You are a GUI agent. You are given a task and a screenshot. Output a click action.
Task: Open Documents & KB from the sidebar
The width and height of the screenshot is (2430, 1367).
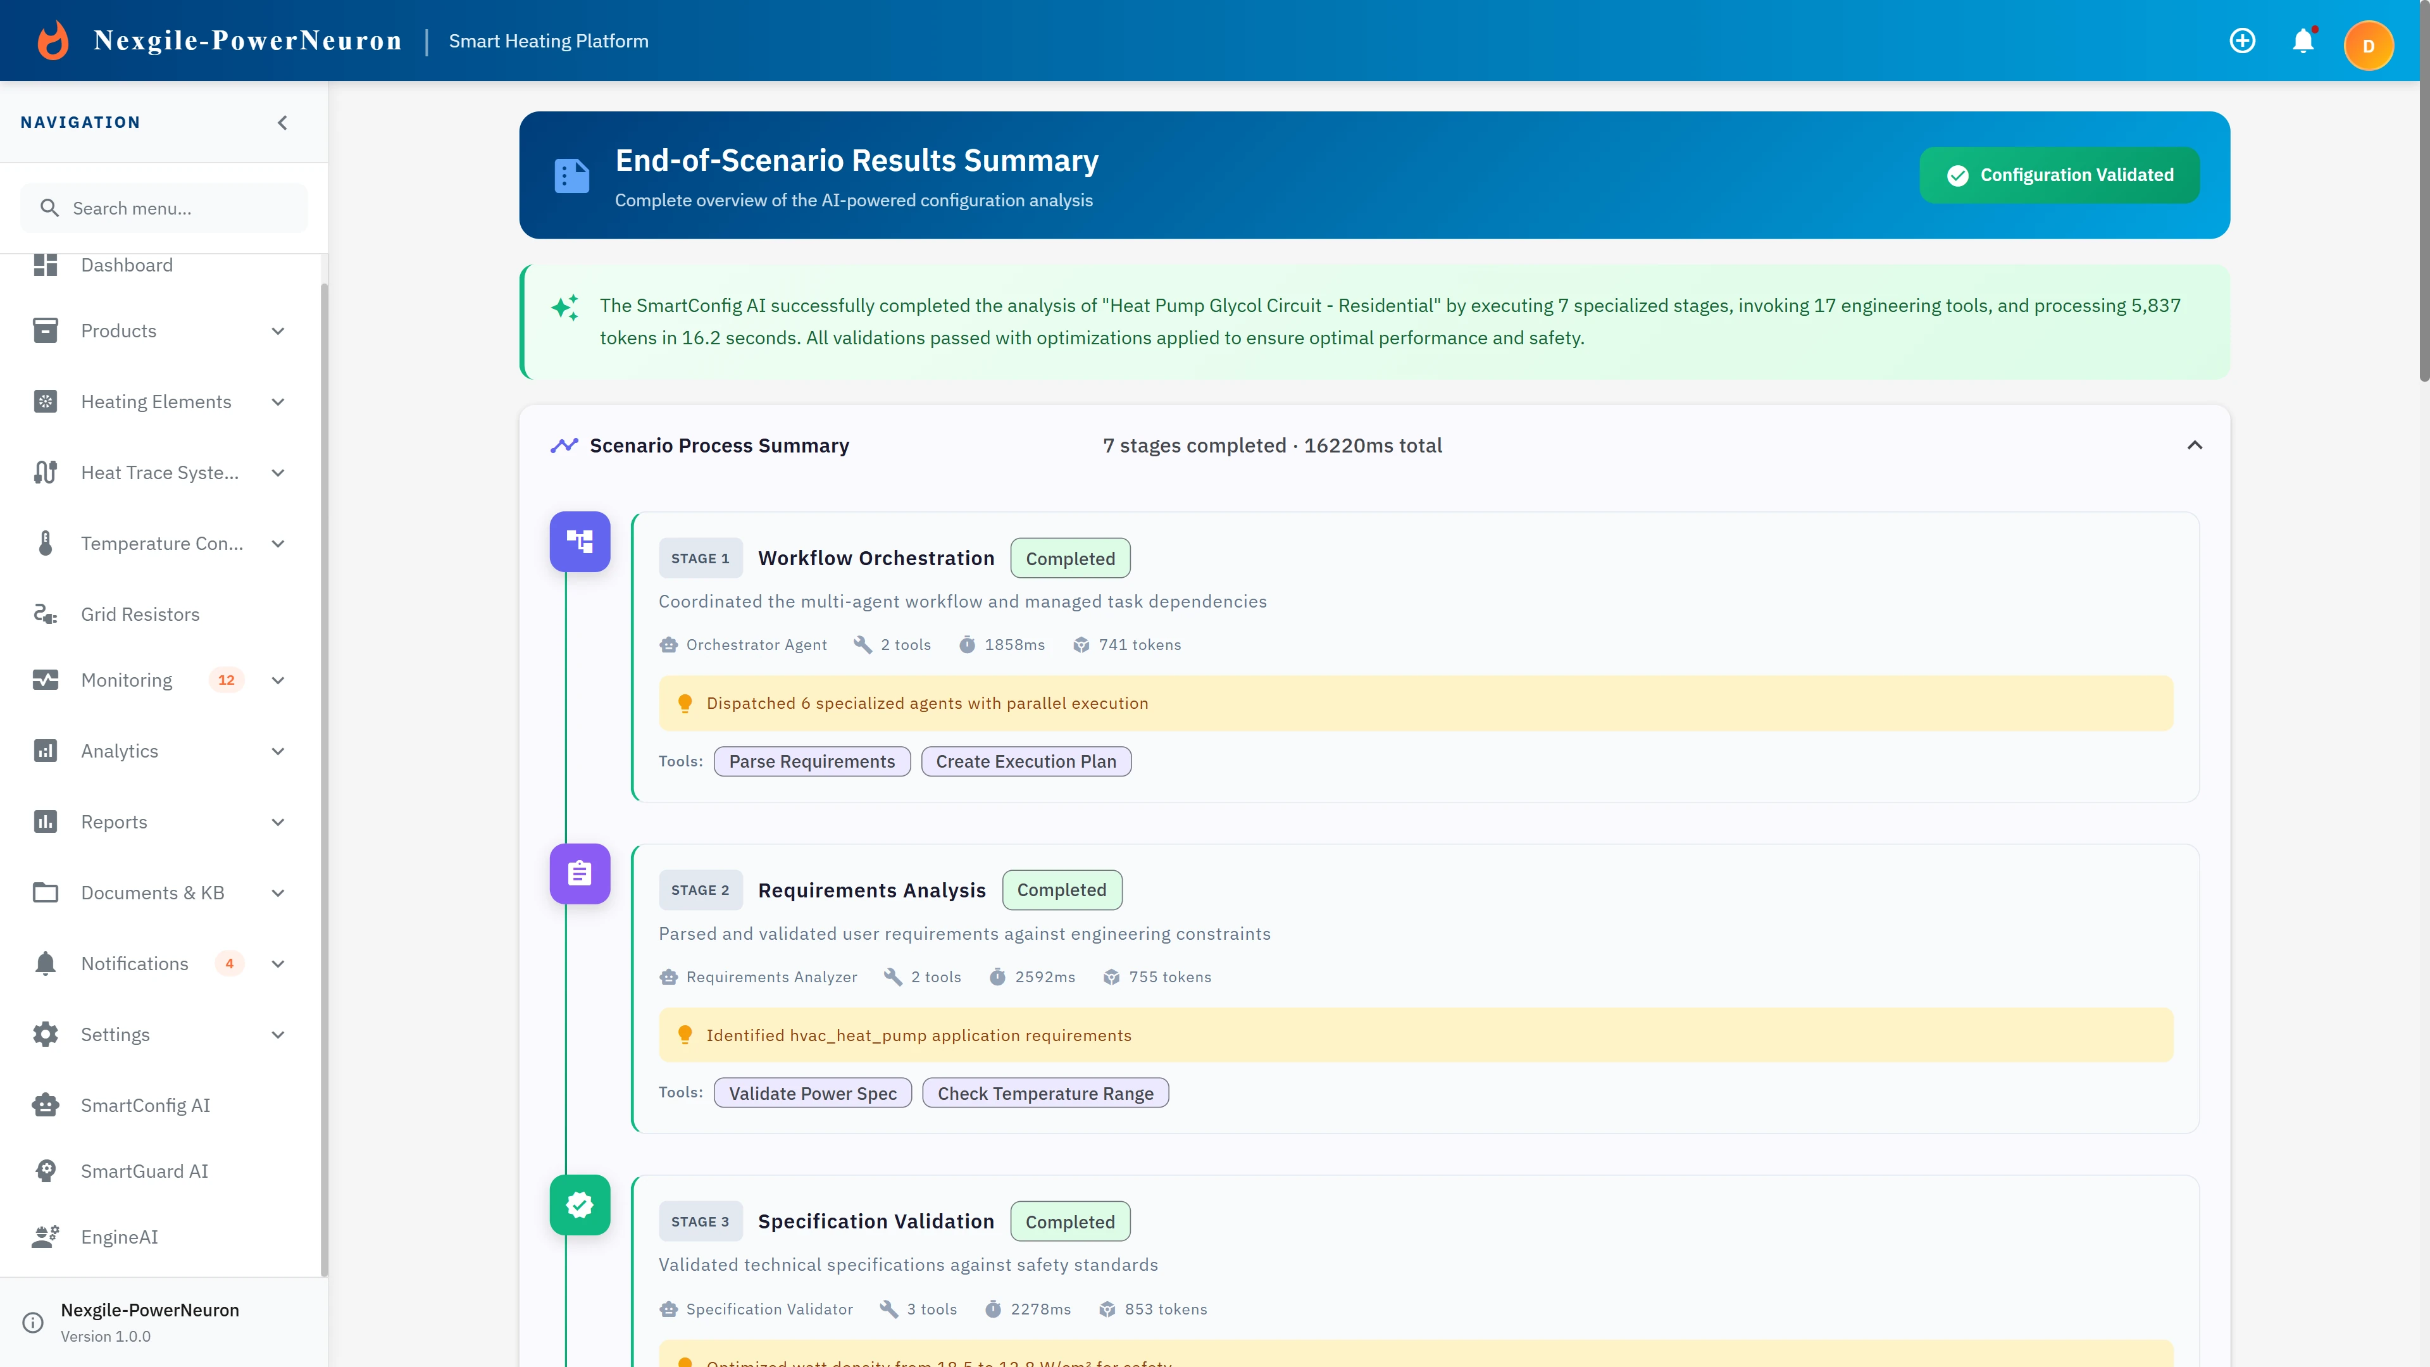pos(152,892)
